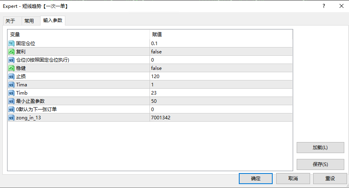
Task: Click the boolean icon beside 稳健
Action: pos(11,68)
